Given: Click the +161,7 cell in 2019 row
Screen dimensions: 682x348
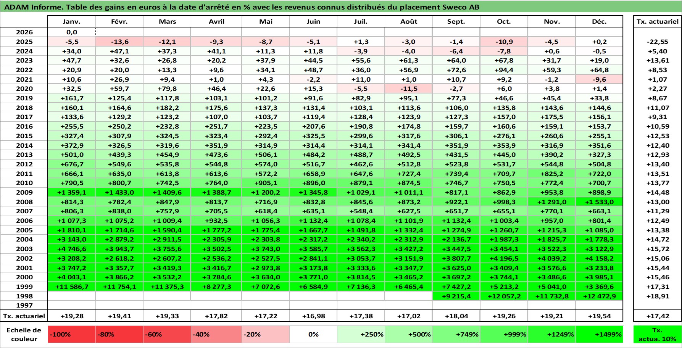Looking at the screenshot, I should point(72,98).
